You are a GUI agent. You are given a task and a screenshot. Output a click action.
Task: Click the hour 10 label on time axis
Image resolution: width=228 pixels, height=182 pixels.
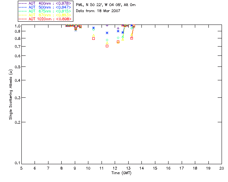coord(88,168)
